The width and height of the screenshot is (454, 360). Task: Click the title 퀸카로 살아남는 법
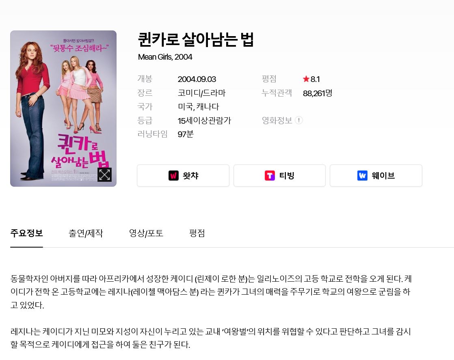click(x=196, y=40)
